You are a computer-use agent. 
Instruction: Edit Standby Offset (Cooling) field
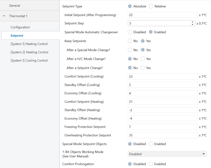click(x=163, y=85)
